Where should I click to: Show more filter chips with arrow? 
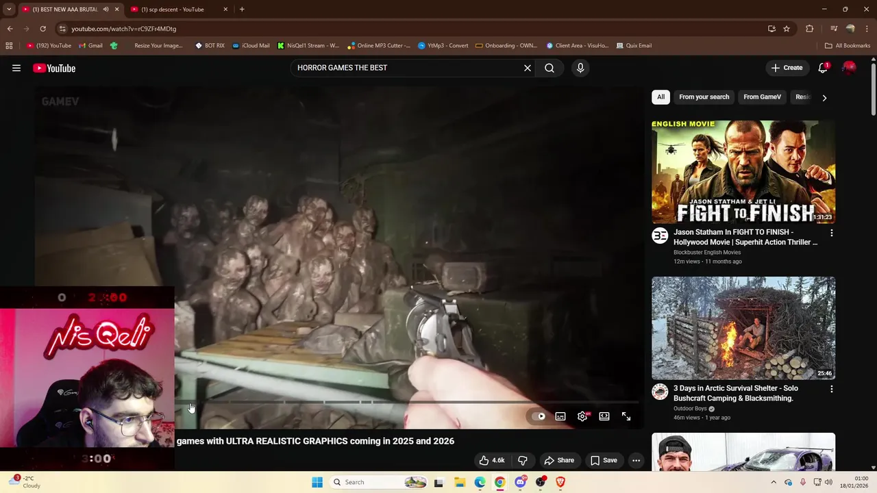click(824, 97)
